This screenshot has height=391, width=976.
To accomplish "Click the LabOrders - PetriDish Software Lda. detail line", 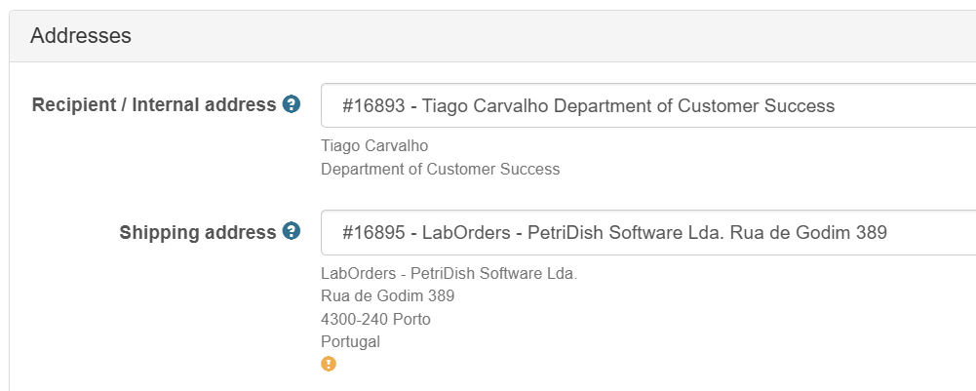I will 449,273.
